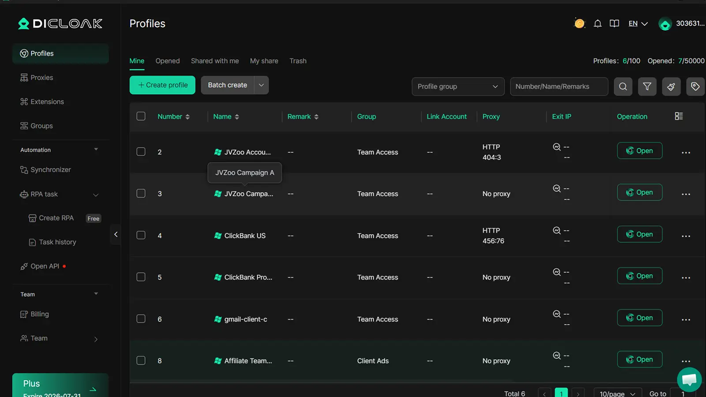The width and height of the screenshot is (706, 397).
Task: Open the Profile group dropdown
Action: (x=458, y=86)
